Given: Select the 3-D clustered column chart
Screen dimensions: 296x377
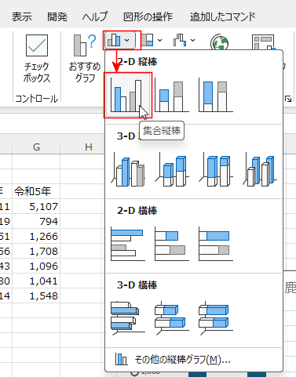Looking at the screenshot, I should click(x=128, y=170).
